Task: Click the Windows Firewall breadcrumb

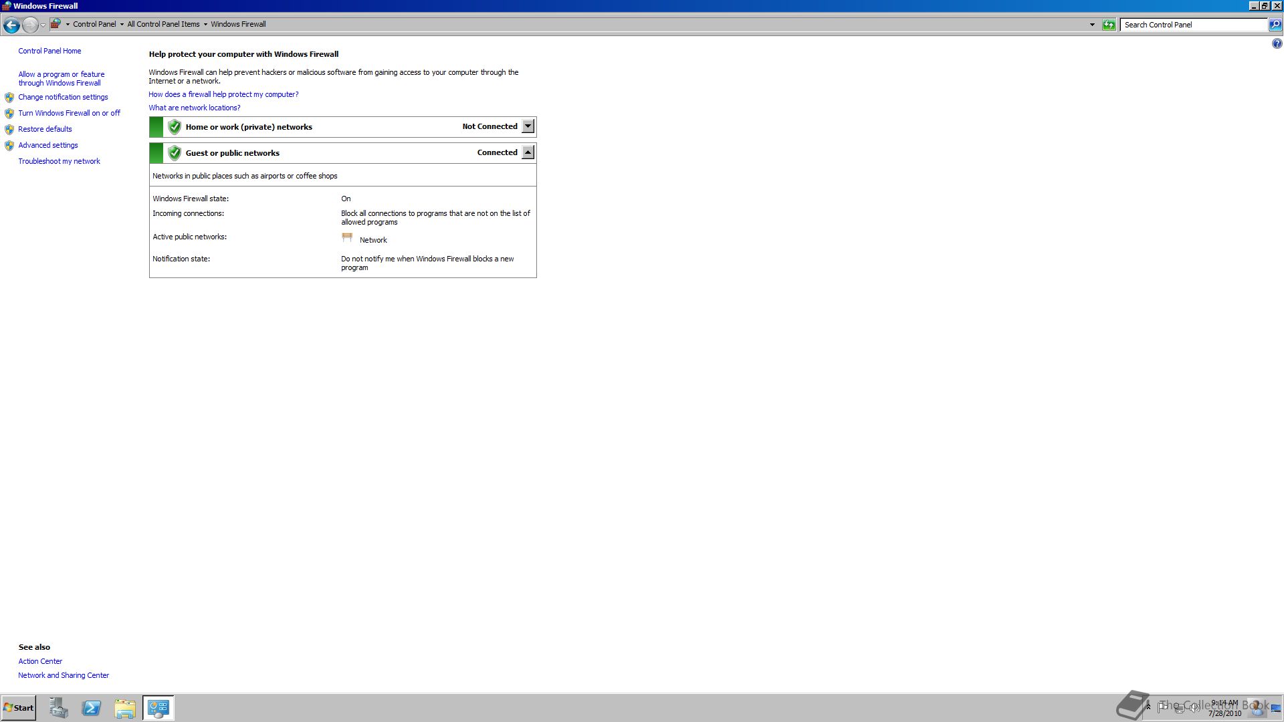Action: pos(238,24)
